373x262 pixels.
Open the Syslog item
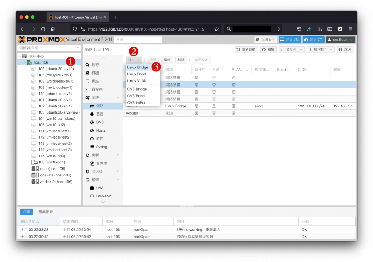click(103, 147)
